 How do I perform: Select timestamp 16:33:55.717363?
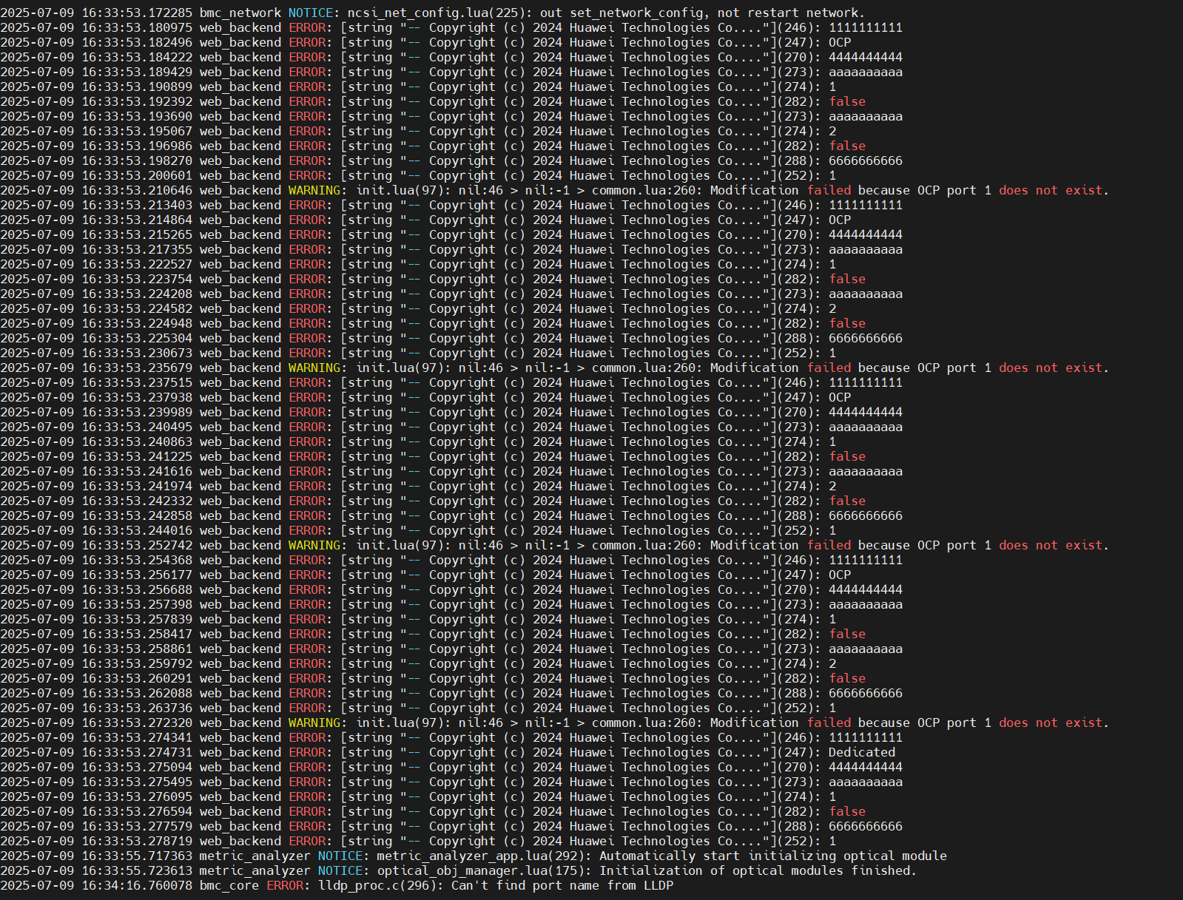[137, 856]
